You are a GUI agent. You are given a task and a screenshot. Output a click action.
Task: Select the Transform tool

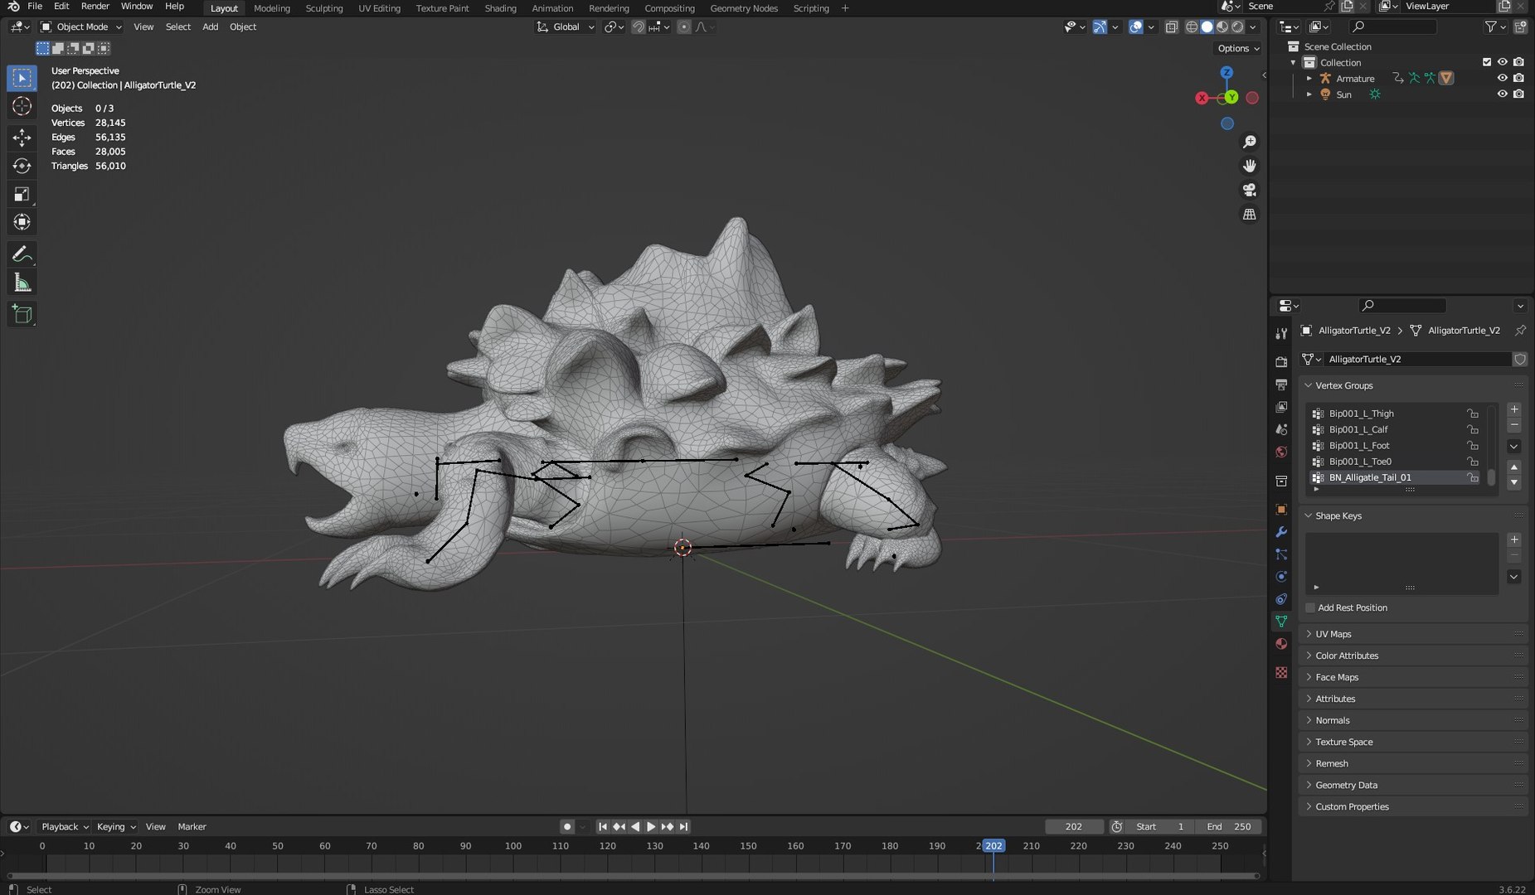pyautogui.click(x=22, y=222)
